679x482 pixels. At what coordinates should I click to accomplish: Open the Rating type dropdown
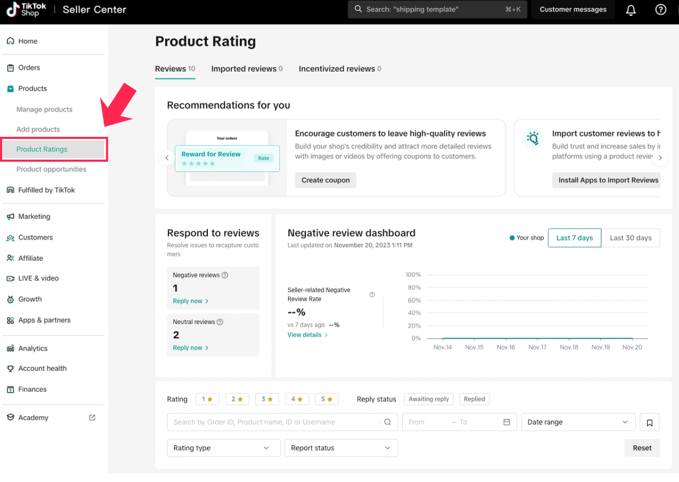coord(223,448)
